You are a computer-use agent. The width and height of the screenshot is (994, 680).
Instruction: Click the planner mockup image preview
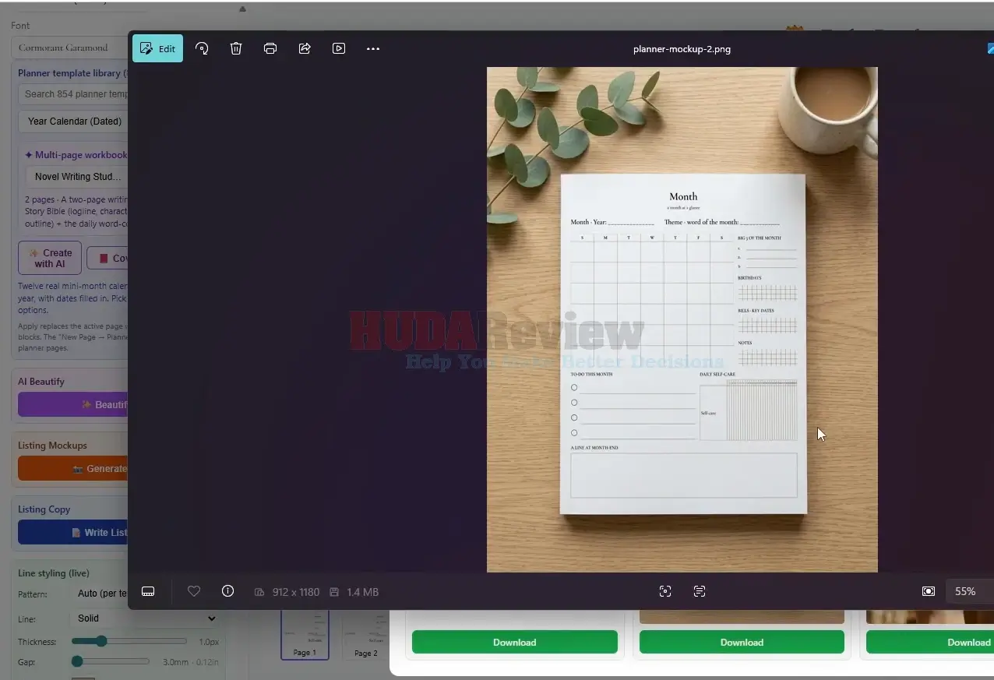point(682,319)
